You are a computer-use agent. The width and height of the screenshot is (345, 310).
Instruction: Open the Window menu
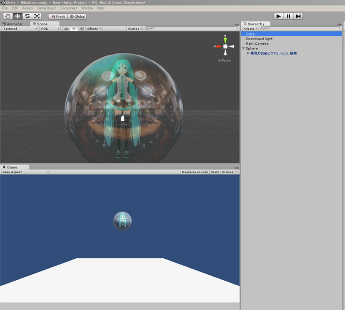(87, 8)
